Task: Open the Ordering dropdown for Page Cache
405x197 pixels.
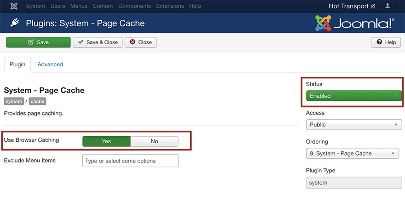Action: coord(352,153)
